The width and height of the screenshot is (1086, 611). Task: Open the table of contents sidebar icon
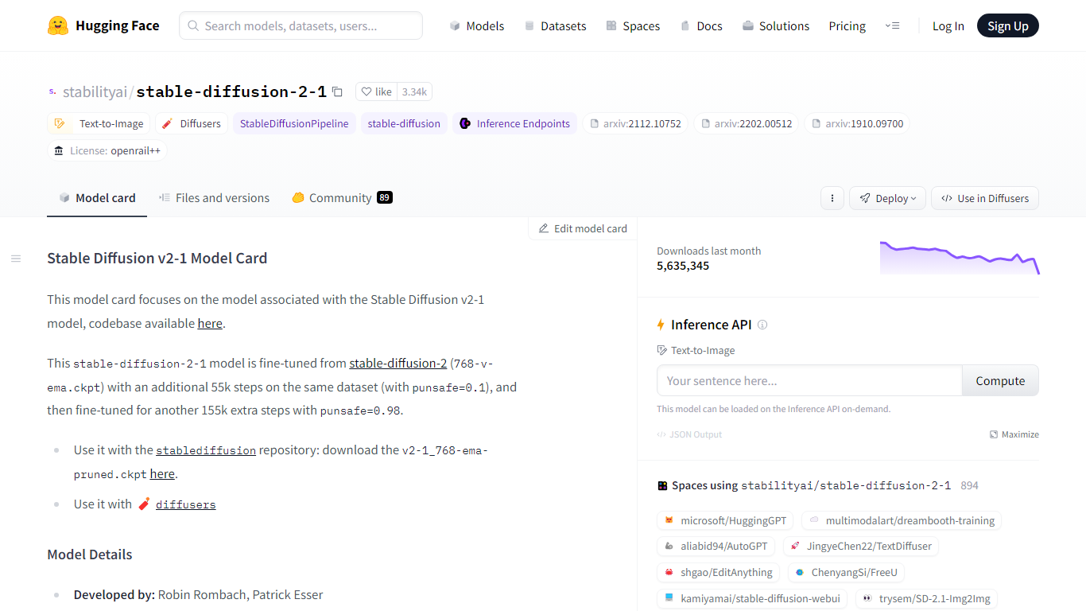click(16, 259)
